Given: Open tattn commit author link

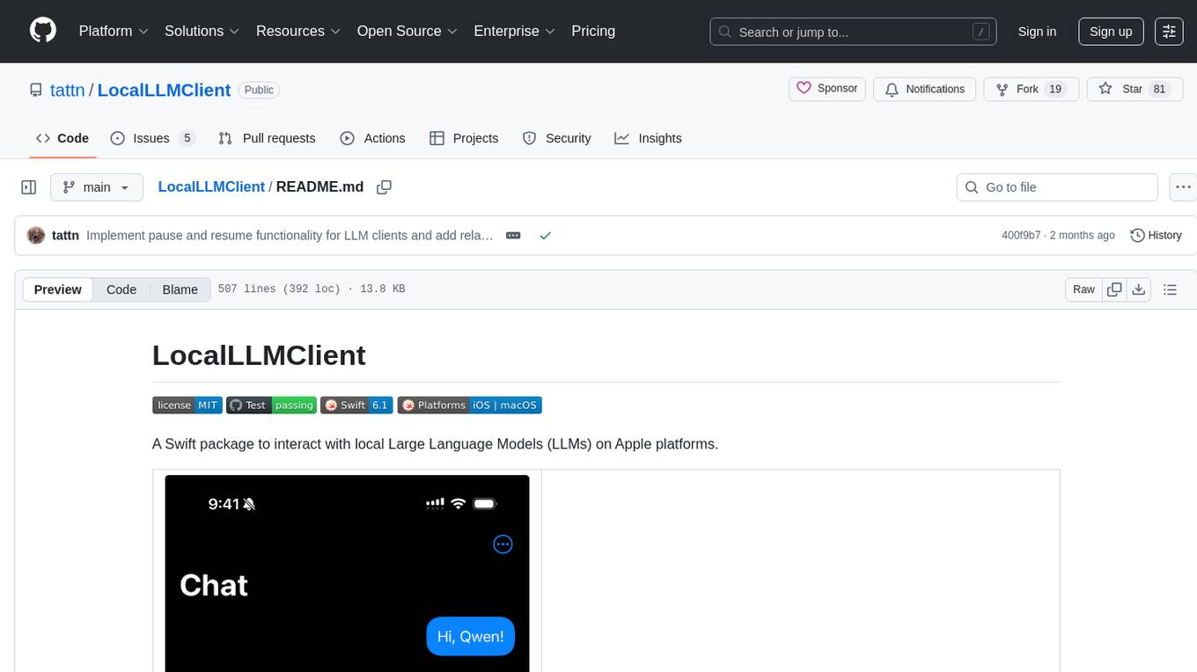Looking at the screenshot, I should [x=65, y=235].
